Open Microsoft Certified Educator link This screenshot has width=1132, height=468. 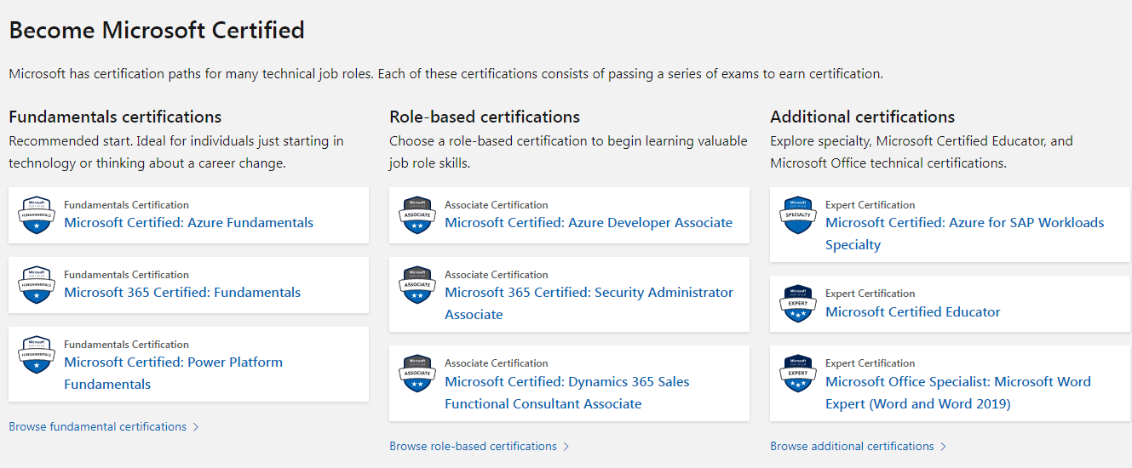913,312
